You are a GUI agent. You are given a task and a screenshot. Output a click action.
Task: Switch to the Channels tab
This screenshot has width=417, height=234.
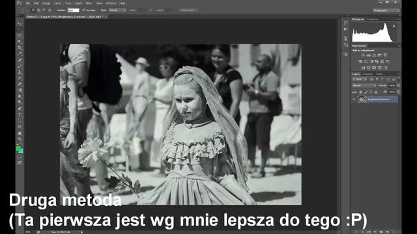[367, 74]
